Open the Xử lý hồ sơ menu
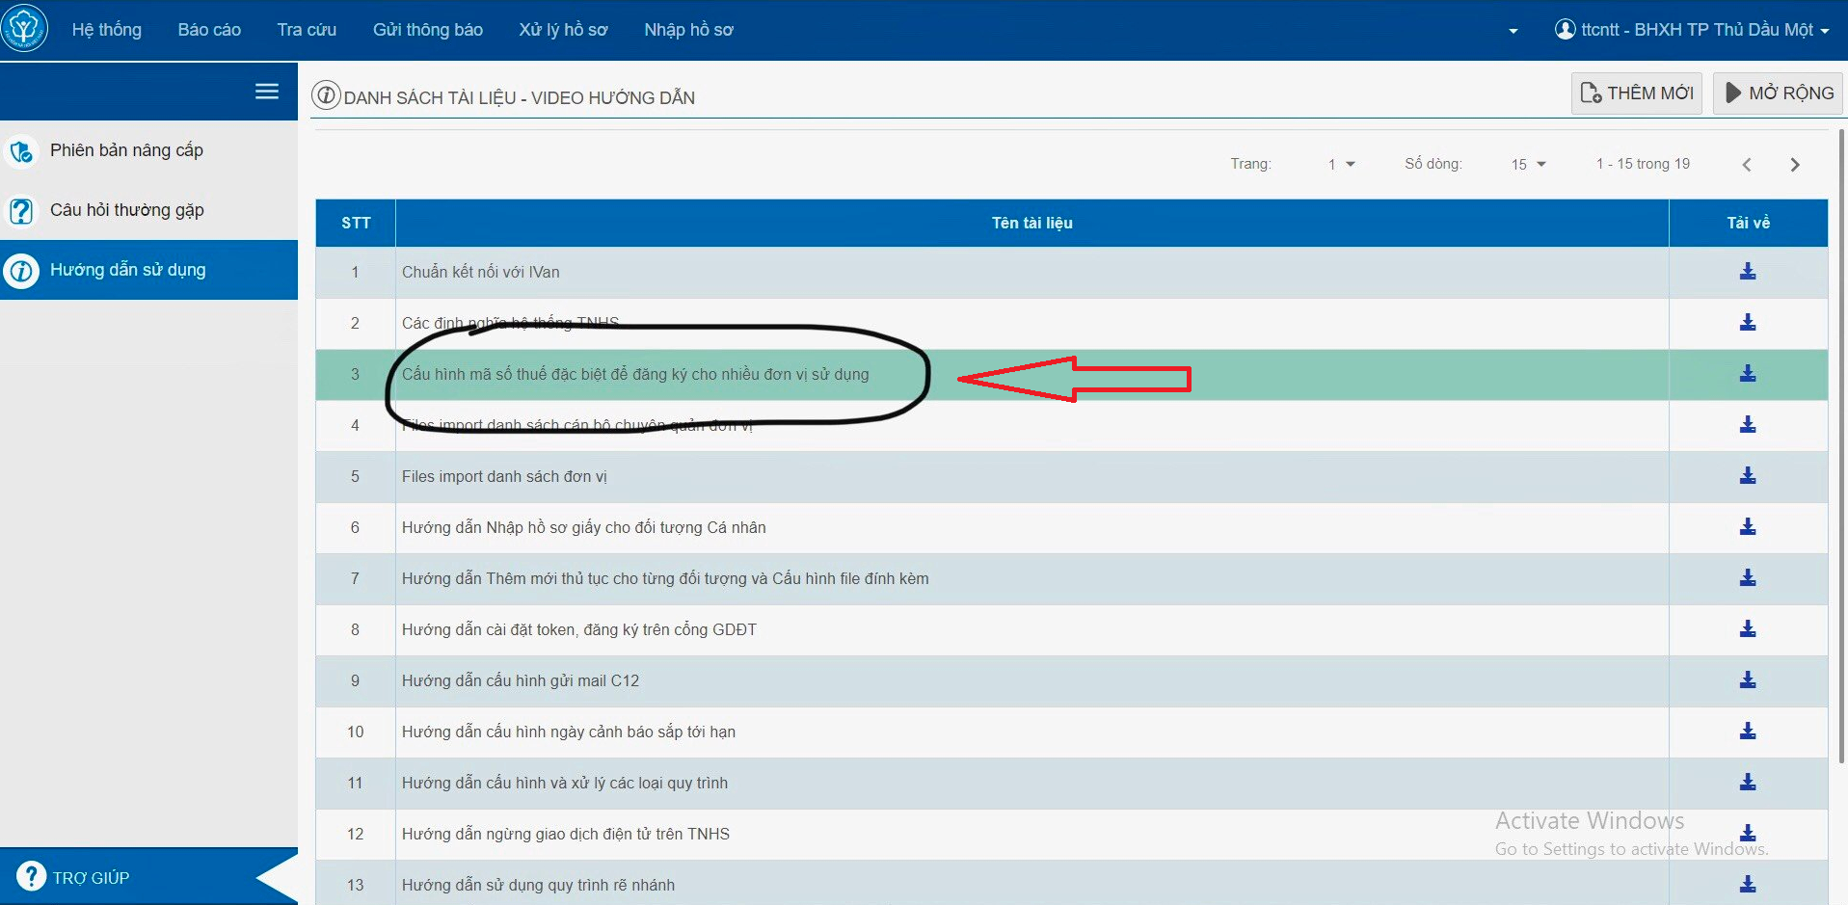The image size is (1848, 905). click(563, 30)
